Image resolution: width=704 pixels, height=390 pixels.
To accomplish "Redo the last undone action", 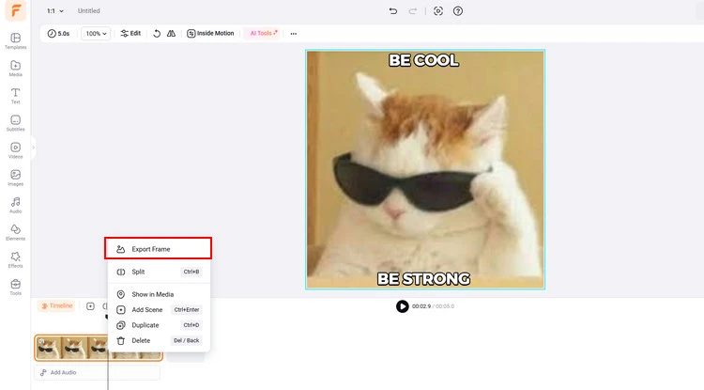I will (x=412, y=11).
